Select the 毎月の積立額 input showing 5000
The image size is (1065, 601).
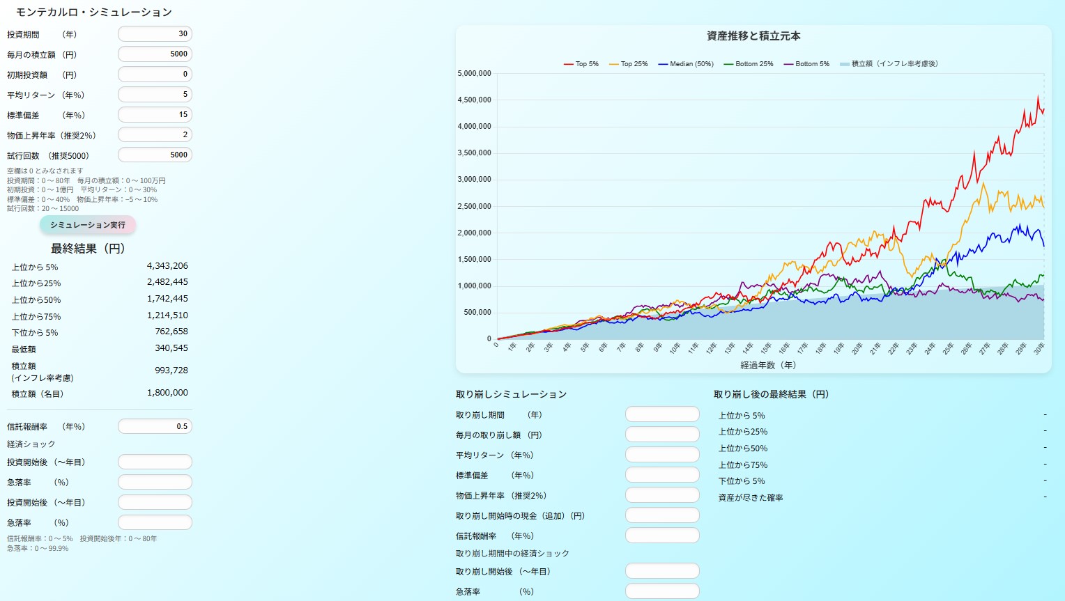coord(155,54)
